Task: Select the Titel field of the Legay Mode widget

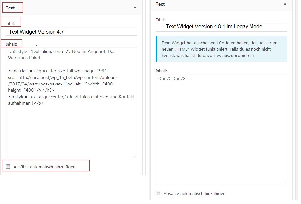Action: (x=221, y=27)
